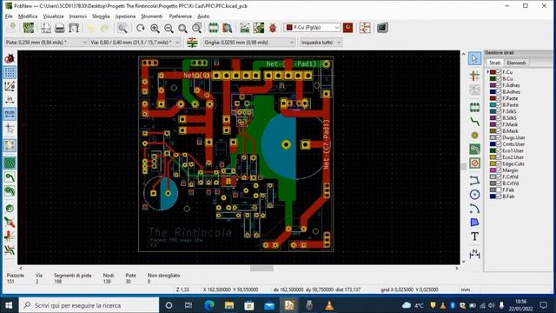Enable the F.Fab layer checkbox

tap(499, 190)
